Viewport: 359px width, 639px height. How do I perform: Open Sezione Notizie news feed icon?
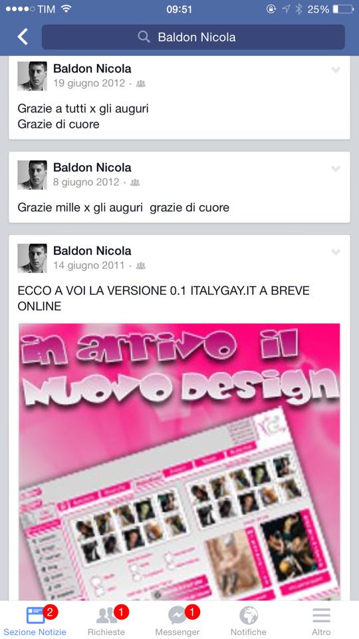35,615
